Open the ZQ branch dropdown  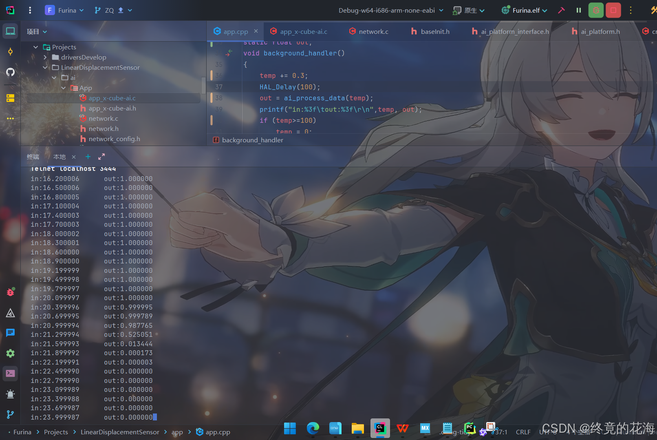pyautogui.click(x=113, y=10)
